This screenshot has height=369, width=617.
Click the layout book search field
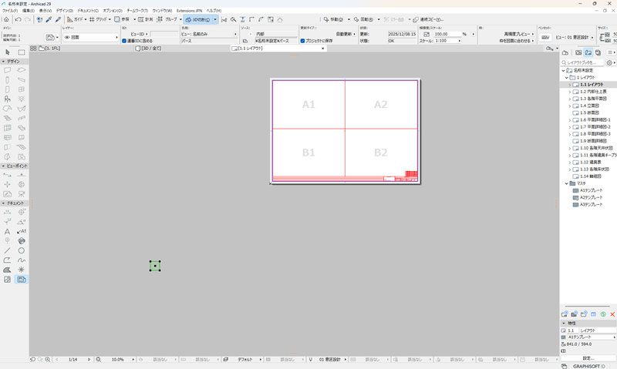pos(583,62)
